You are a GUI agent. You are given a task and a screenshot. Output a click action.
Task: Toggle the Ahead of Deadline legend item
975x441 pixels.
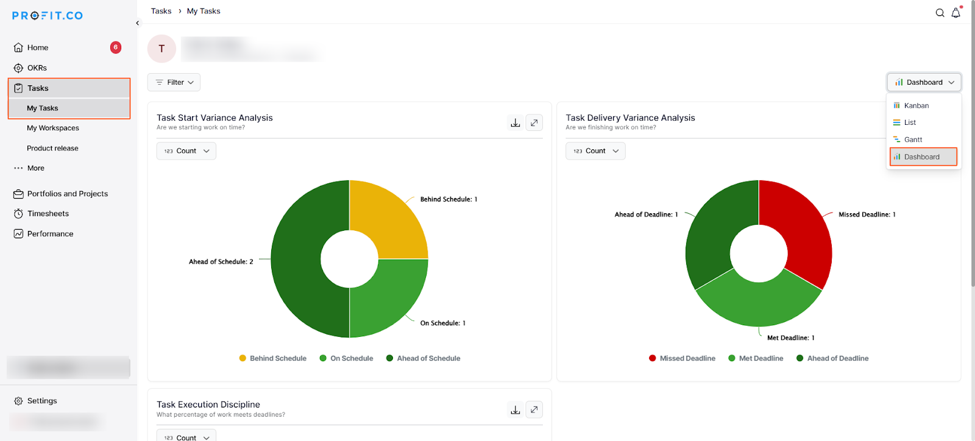coord(832,358)
